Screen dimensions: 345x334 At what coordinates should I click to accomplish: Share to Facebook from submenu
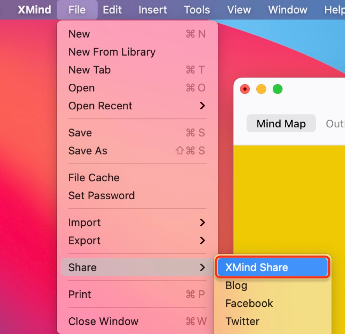pyautogui.click(x=273, y=303)
